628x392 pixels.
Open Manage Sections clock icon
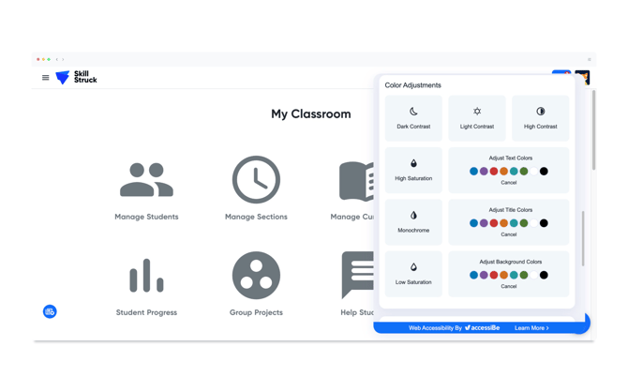point(256,179)
